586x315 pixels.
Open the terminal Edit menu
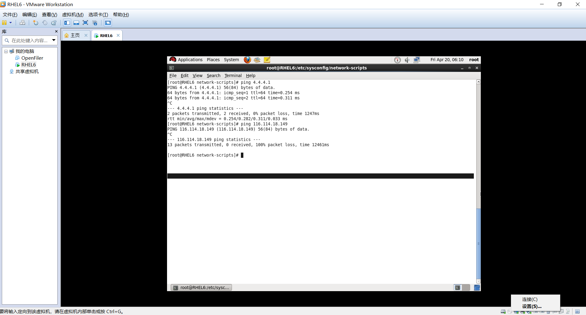coord(185,76)
